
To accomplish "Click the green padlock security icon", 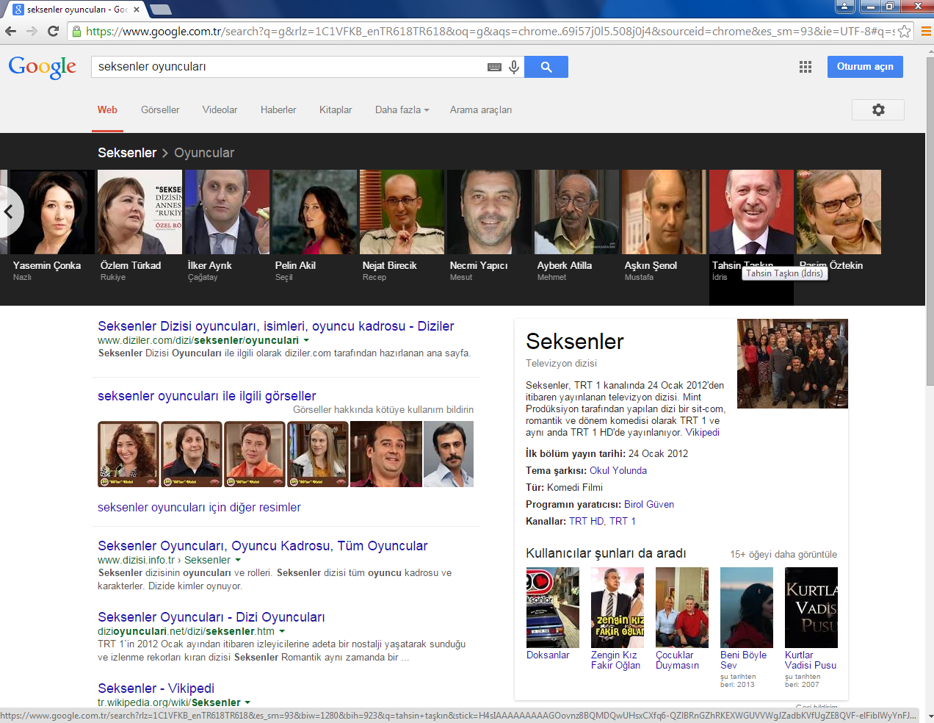I will pos(76,31).
